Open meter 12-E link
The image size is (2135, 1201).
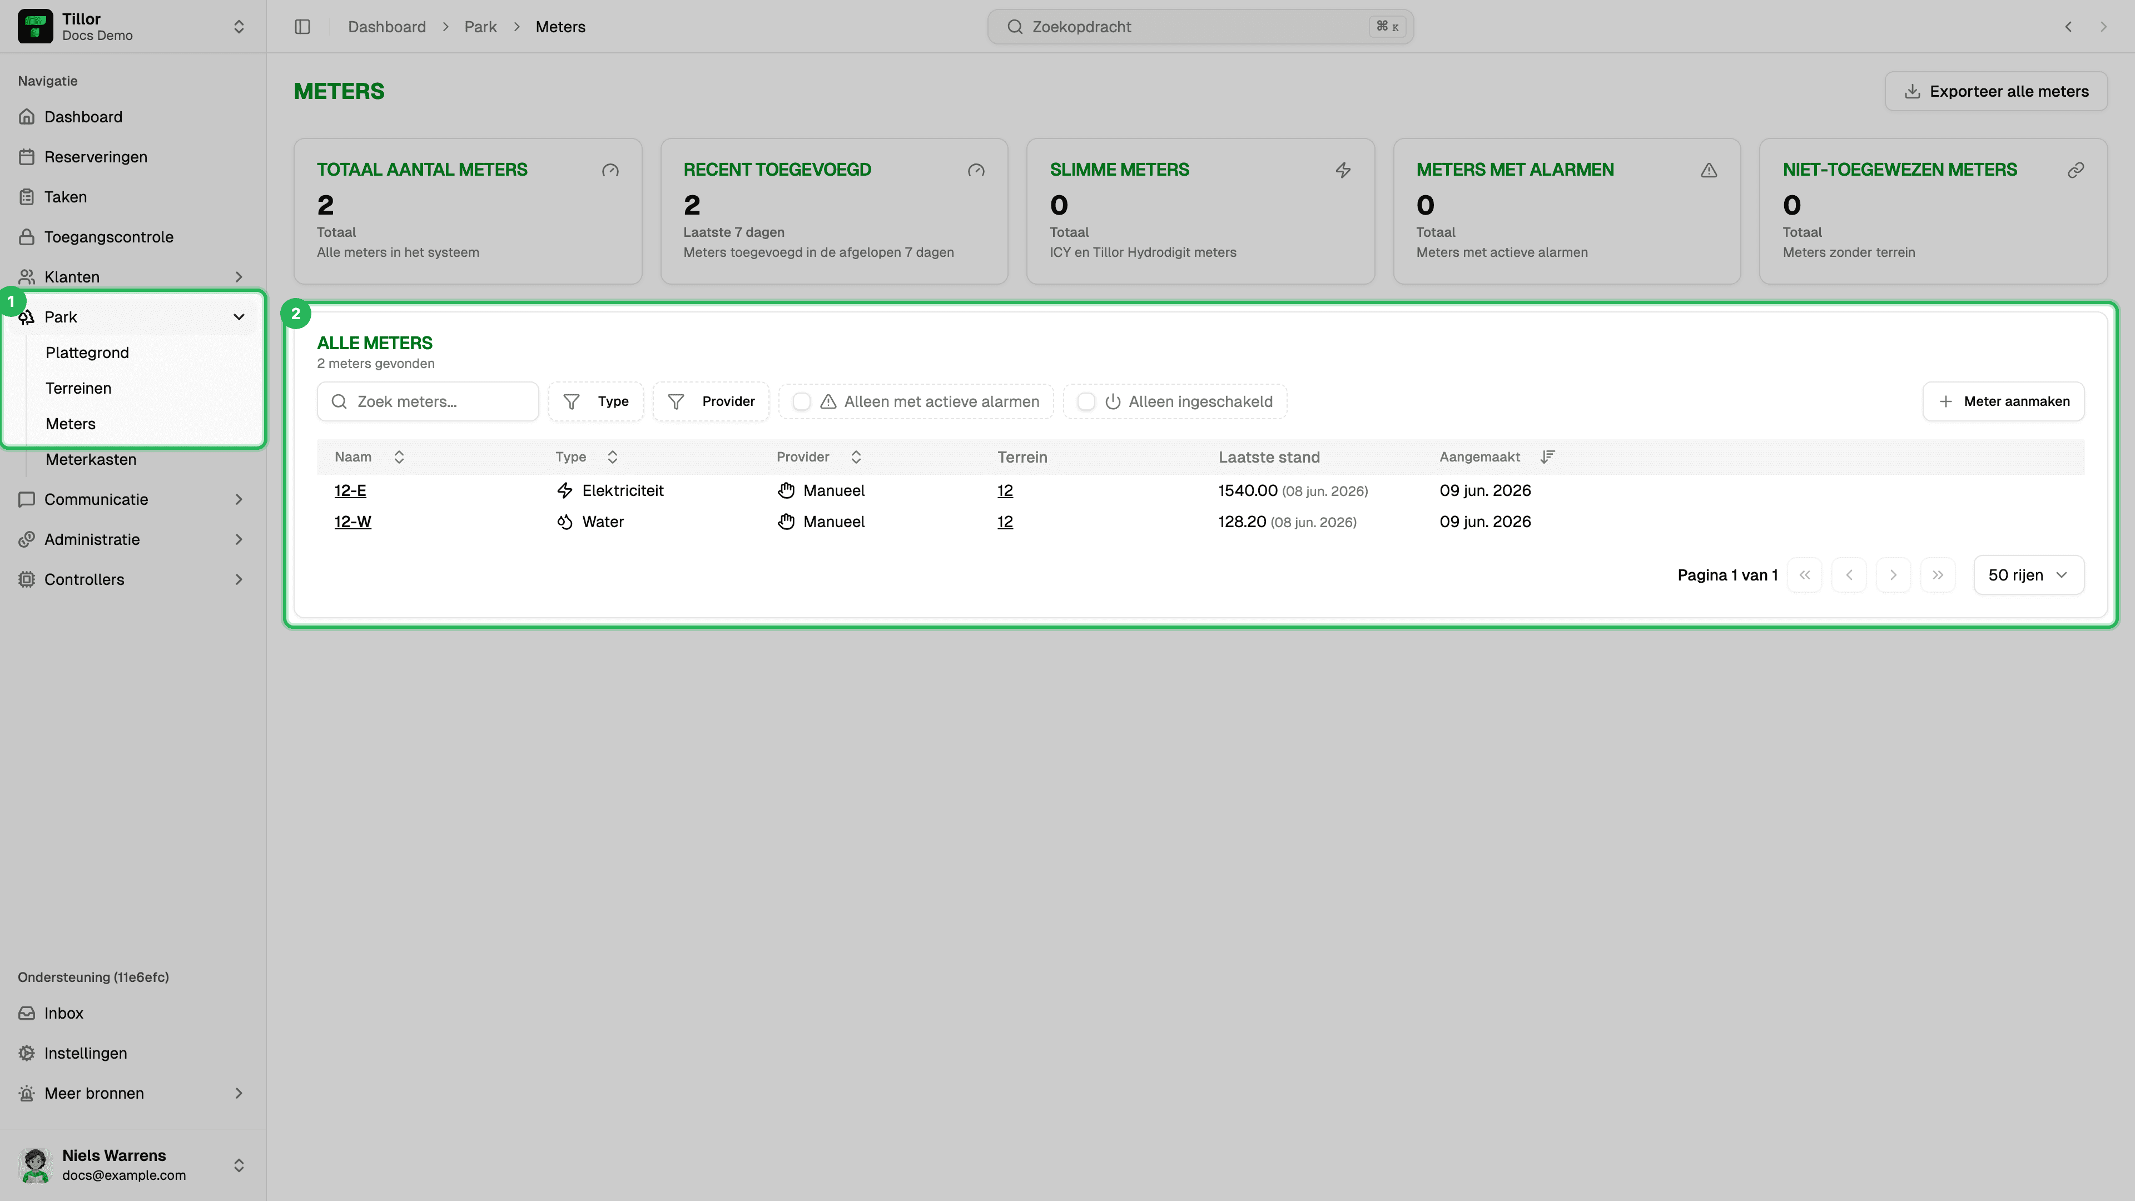350,490
